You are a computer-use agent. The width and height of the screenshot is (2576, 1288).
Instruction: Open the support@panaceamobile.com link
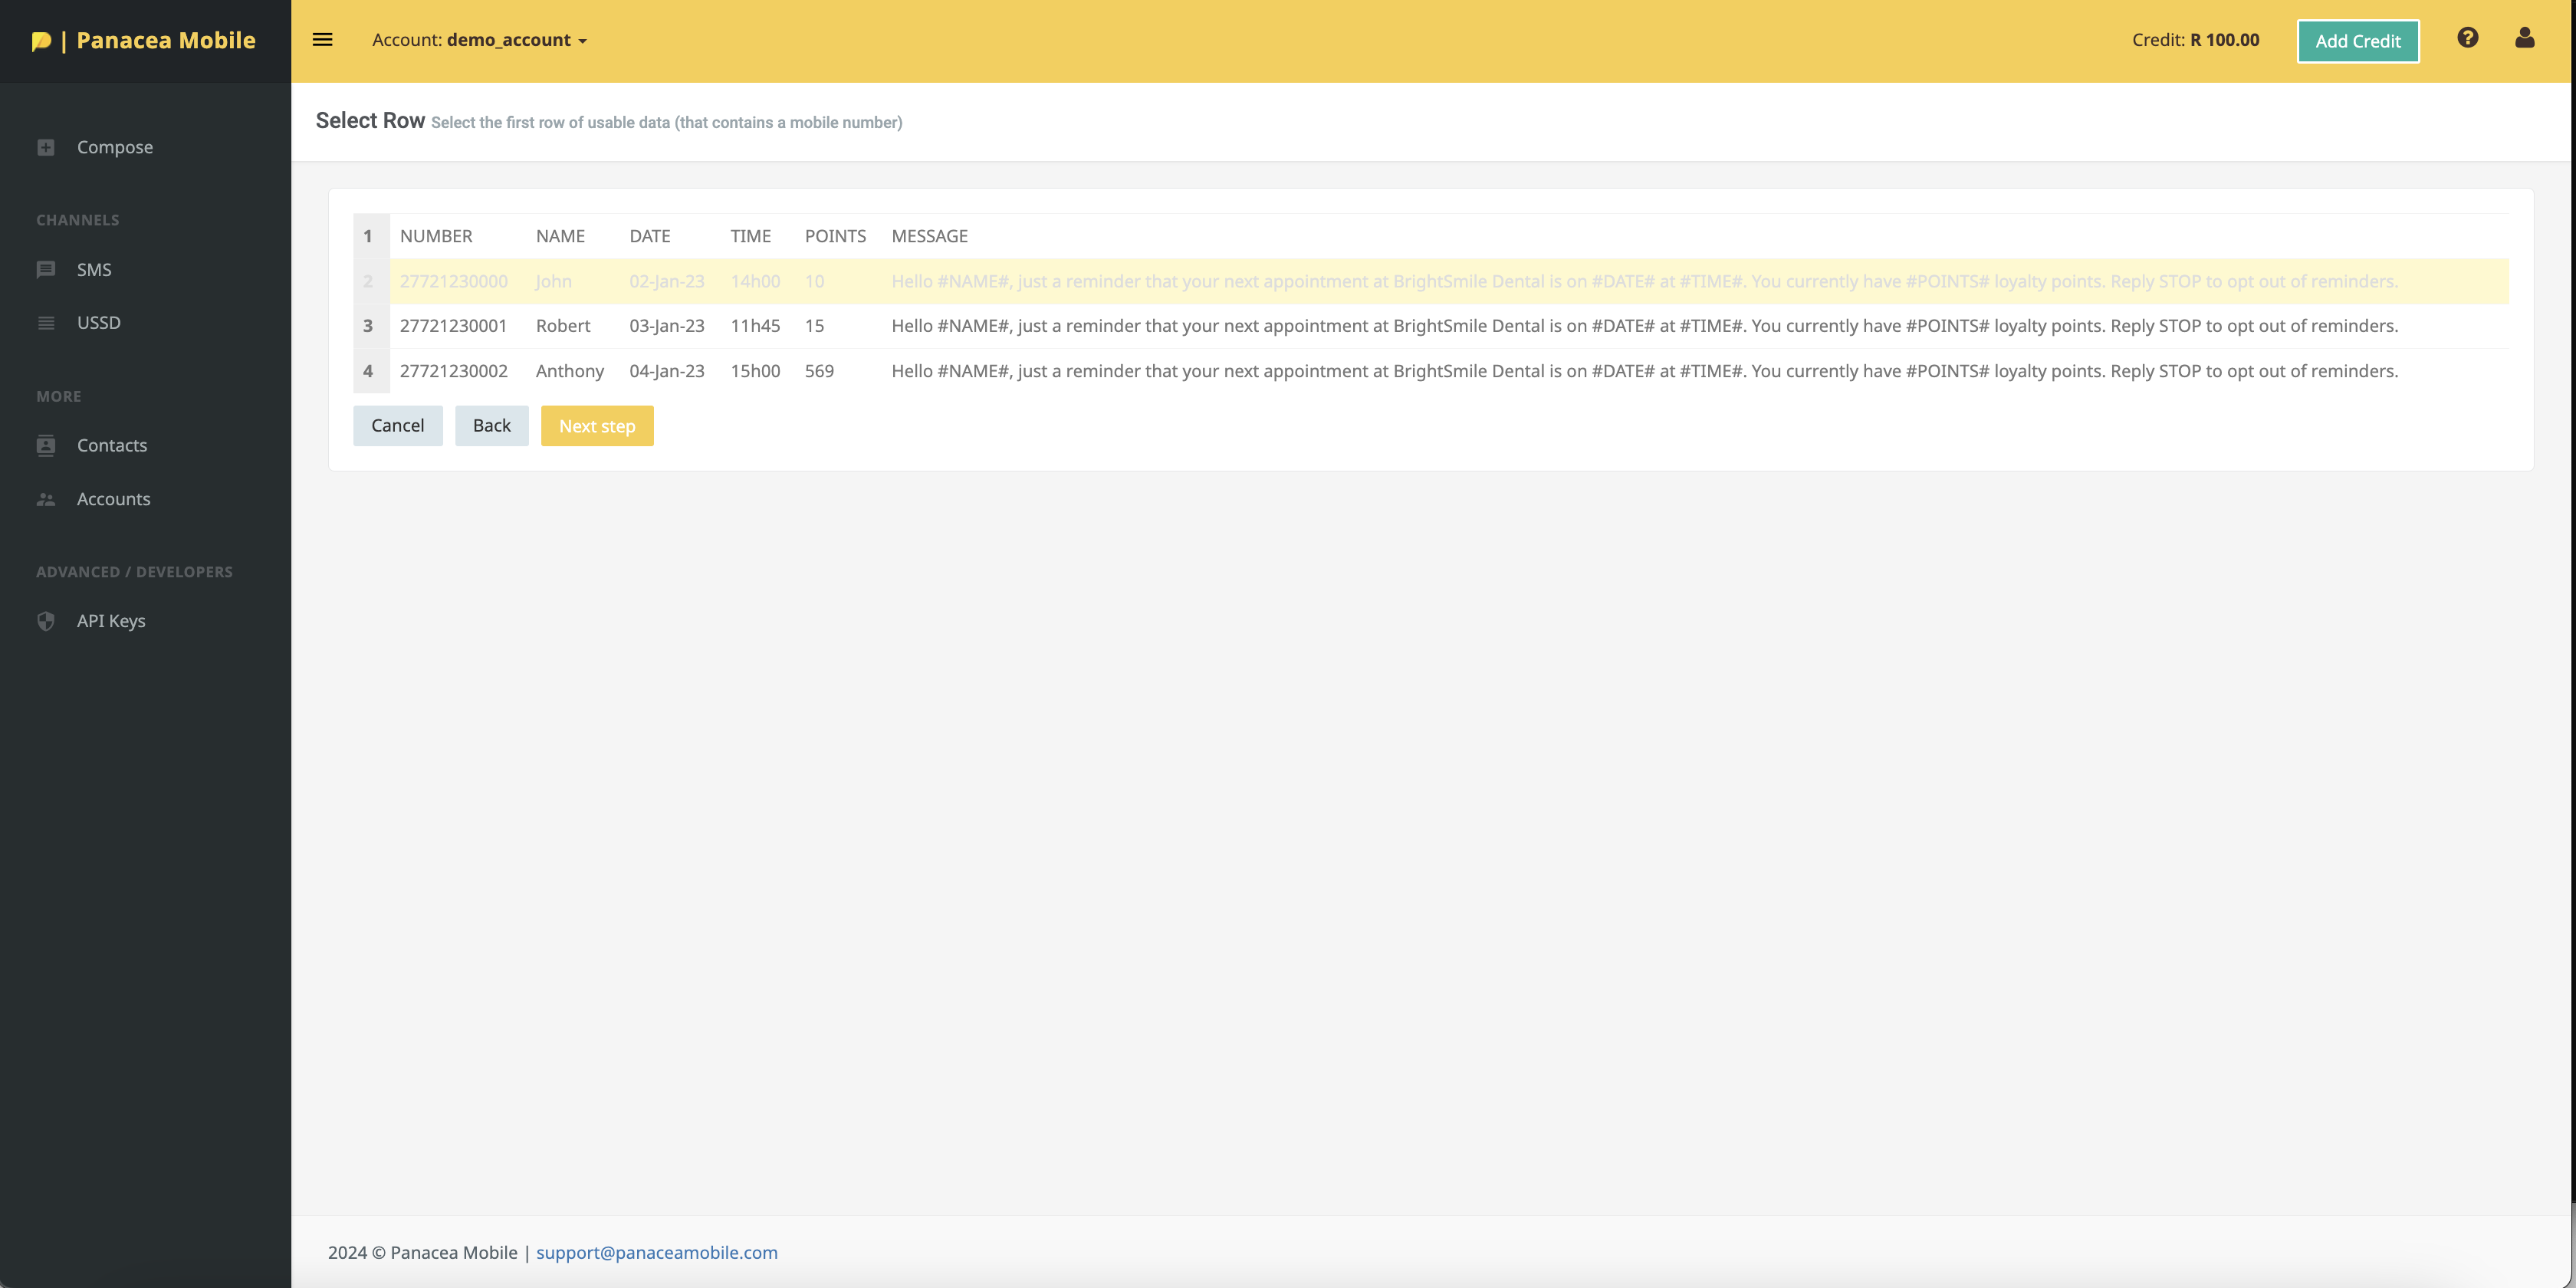click(656, 1252)
